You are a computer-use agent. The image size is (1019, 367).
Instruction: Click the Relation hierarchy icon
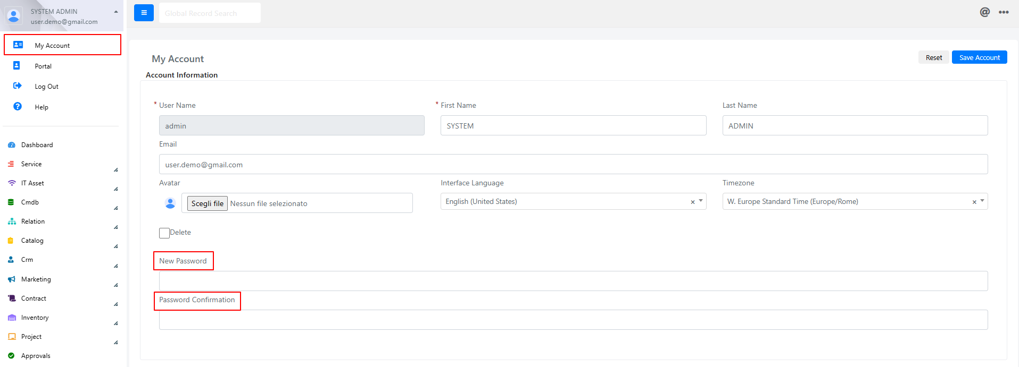pos(12,221)
